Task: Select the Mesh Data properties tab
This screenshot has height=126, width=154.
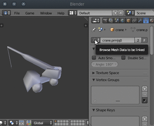Action: pos(146,21)
